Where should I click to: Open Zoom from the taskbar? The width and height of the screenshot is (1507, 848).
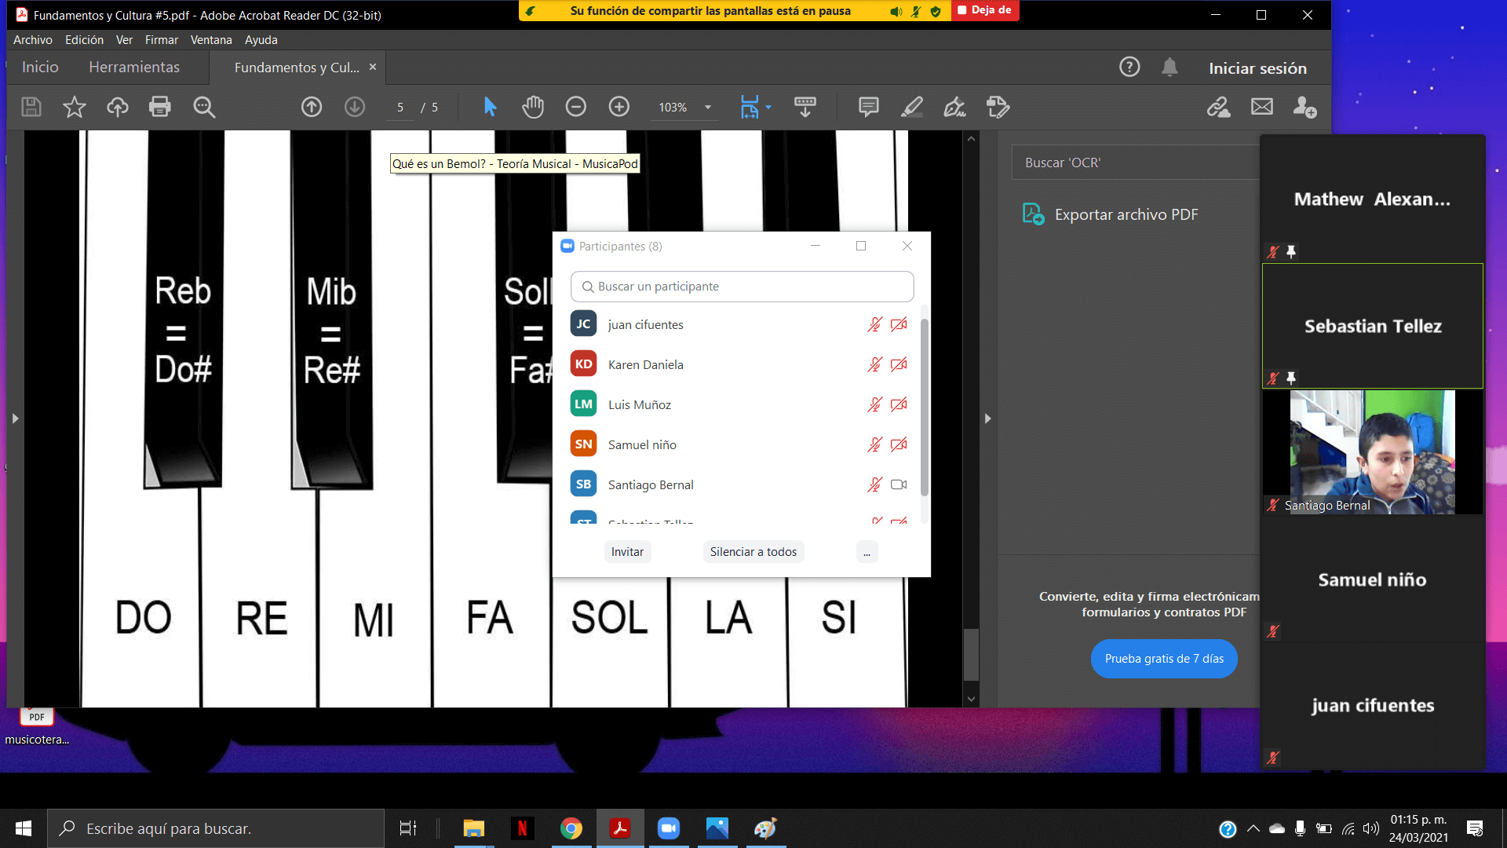point(668,828)
